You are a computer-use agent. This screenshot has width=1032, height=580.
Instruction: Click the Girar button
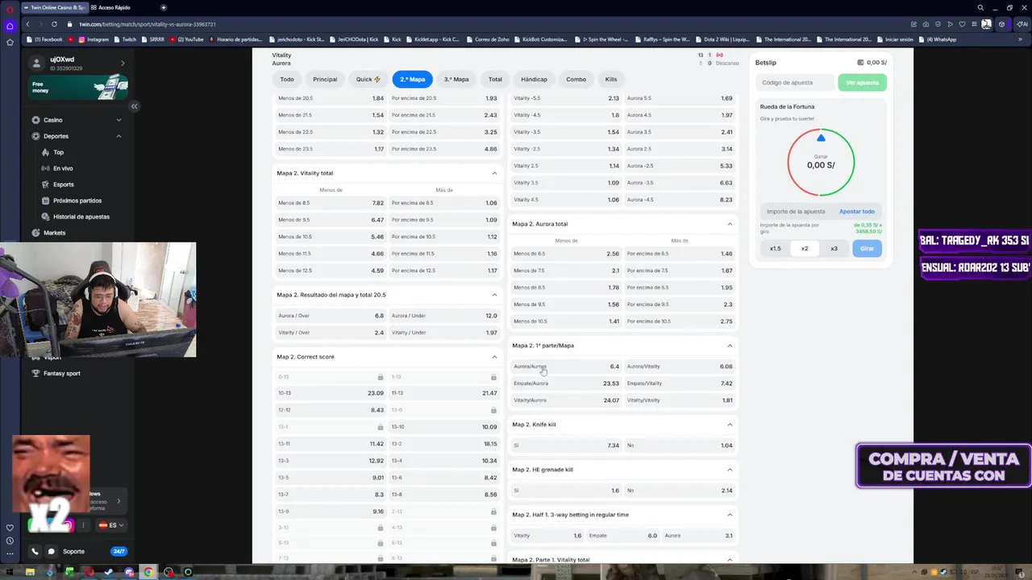click(867, 248)
